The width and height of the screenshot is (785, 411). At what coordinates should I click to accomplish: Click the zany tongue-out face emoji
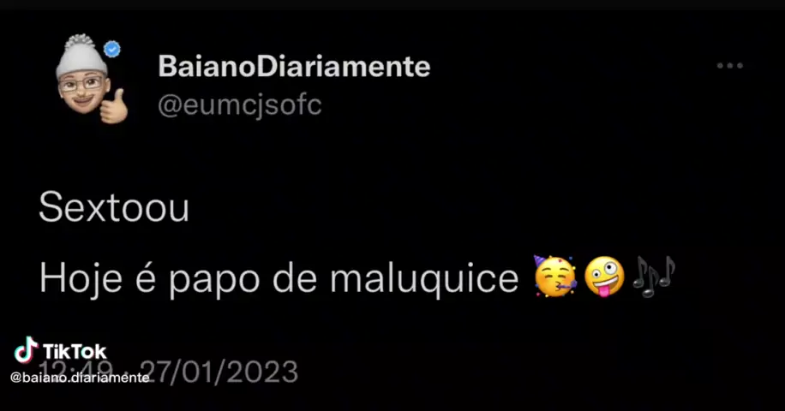pos(605,277)
